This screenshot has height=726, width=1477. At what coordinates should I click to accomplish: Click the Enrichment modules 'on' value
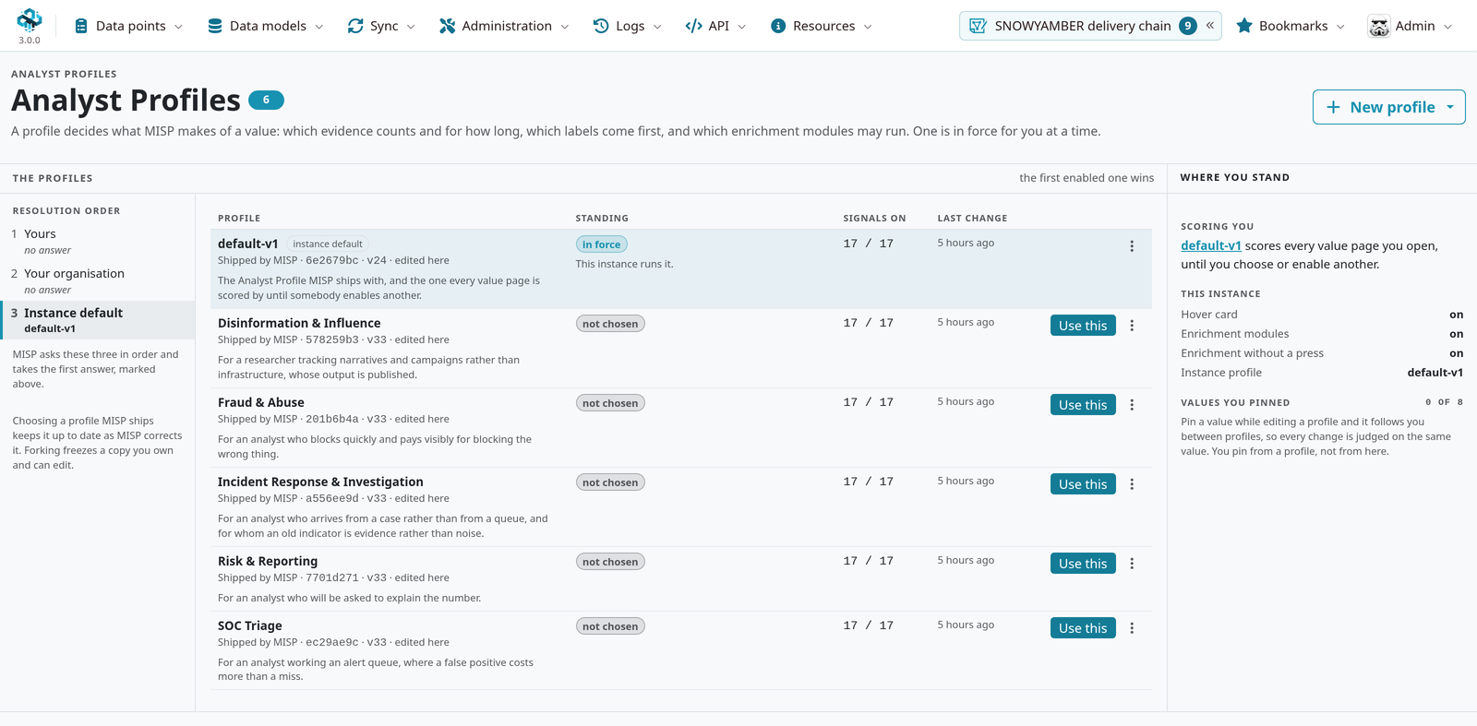coord(1456,334)
